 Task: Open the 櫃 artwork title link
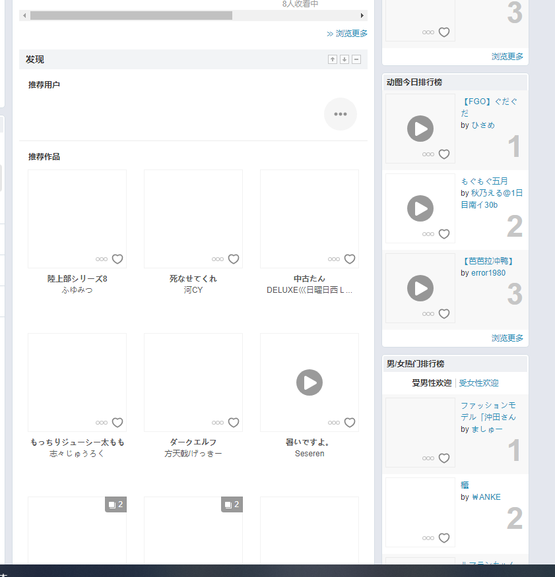click(465, 485)
